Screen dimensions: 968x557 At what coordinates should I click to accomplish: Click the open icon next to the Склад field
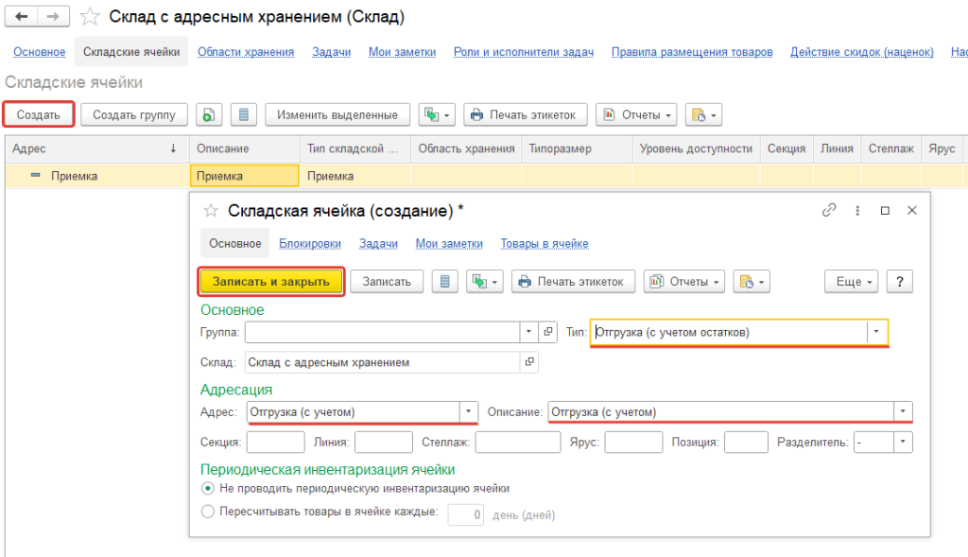point(529,362)
